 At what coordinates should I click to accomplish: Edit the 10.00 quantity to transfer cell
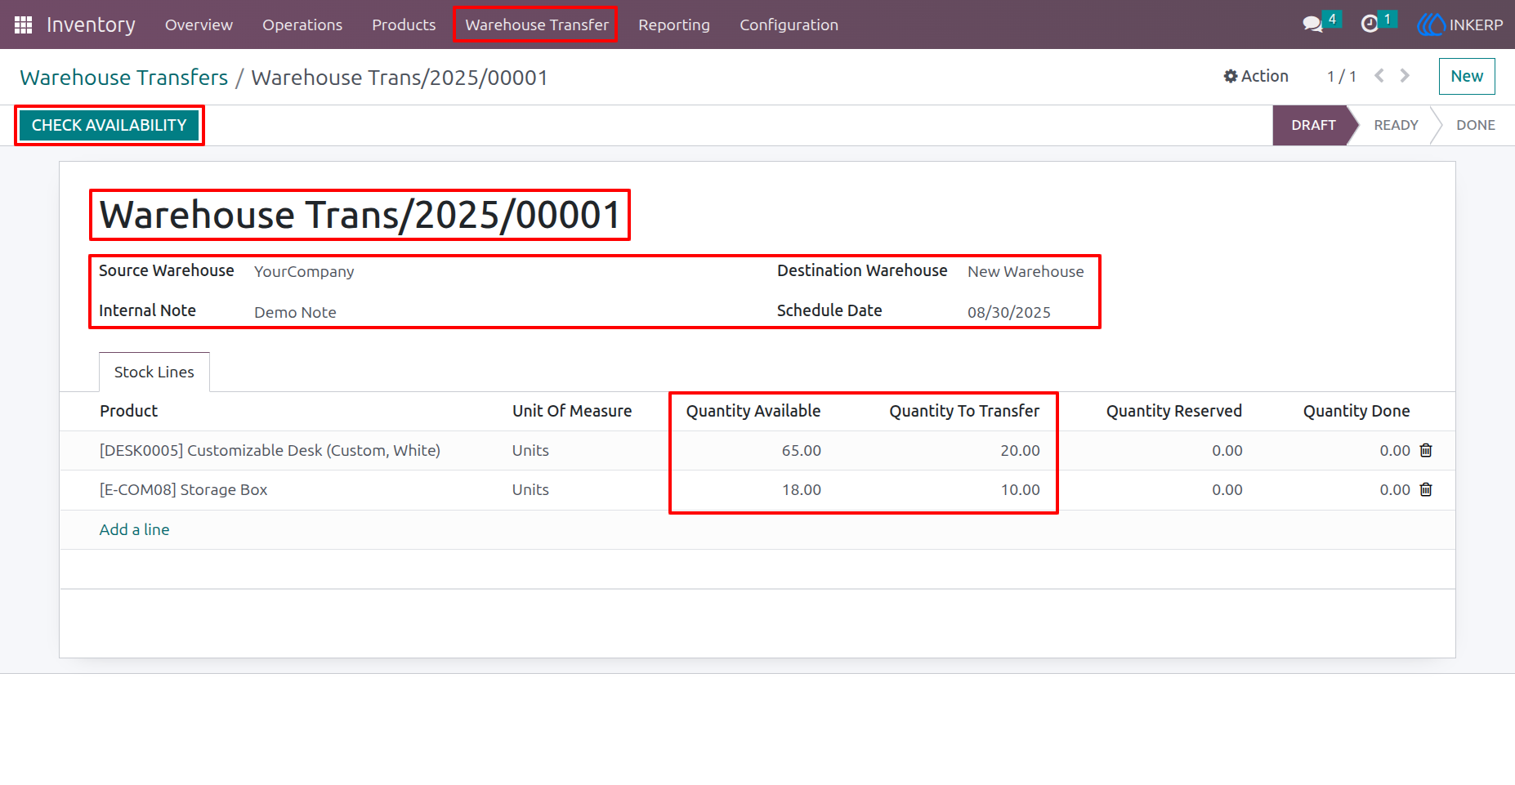point(1020,489)
